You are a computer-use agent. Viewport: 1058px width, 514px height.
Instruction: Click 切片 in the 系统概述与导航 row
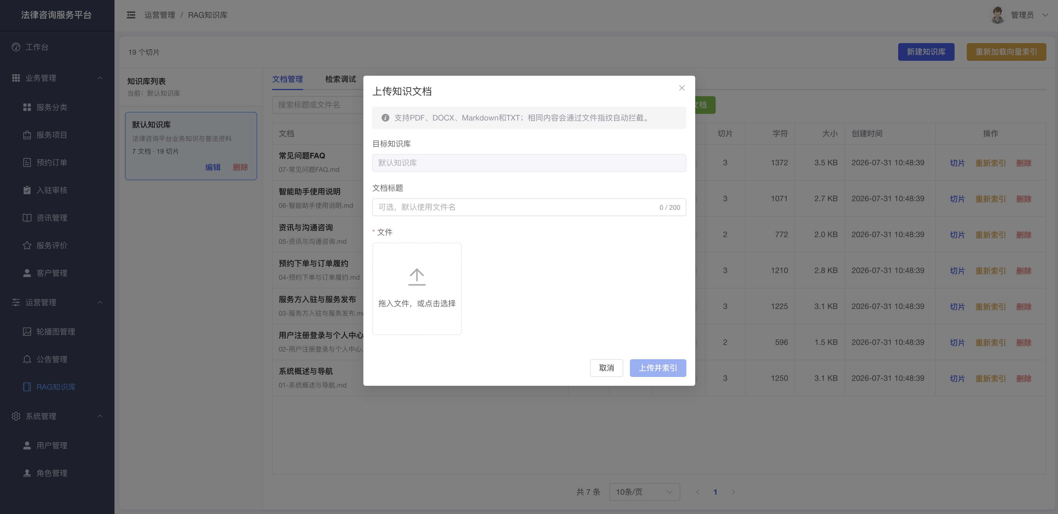pos(957,379)
